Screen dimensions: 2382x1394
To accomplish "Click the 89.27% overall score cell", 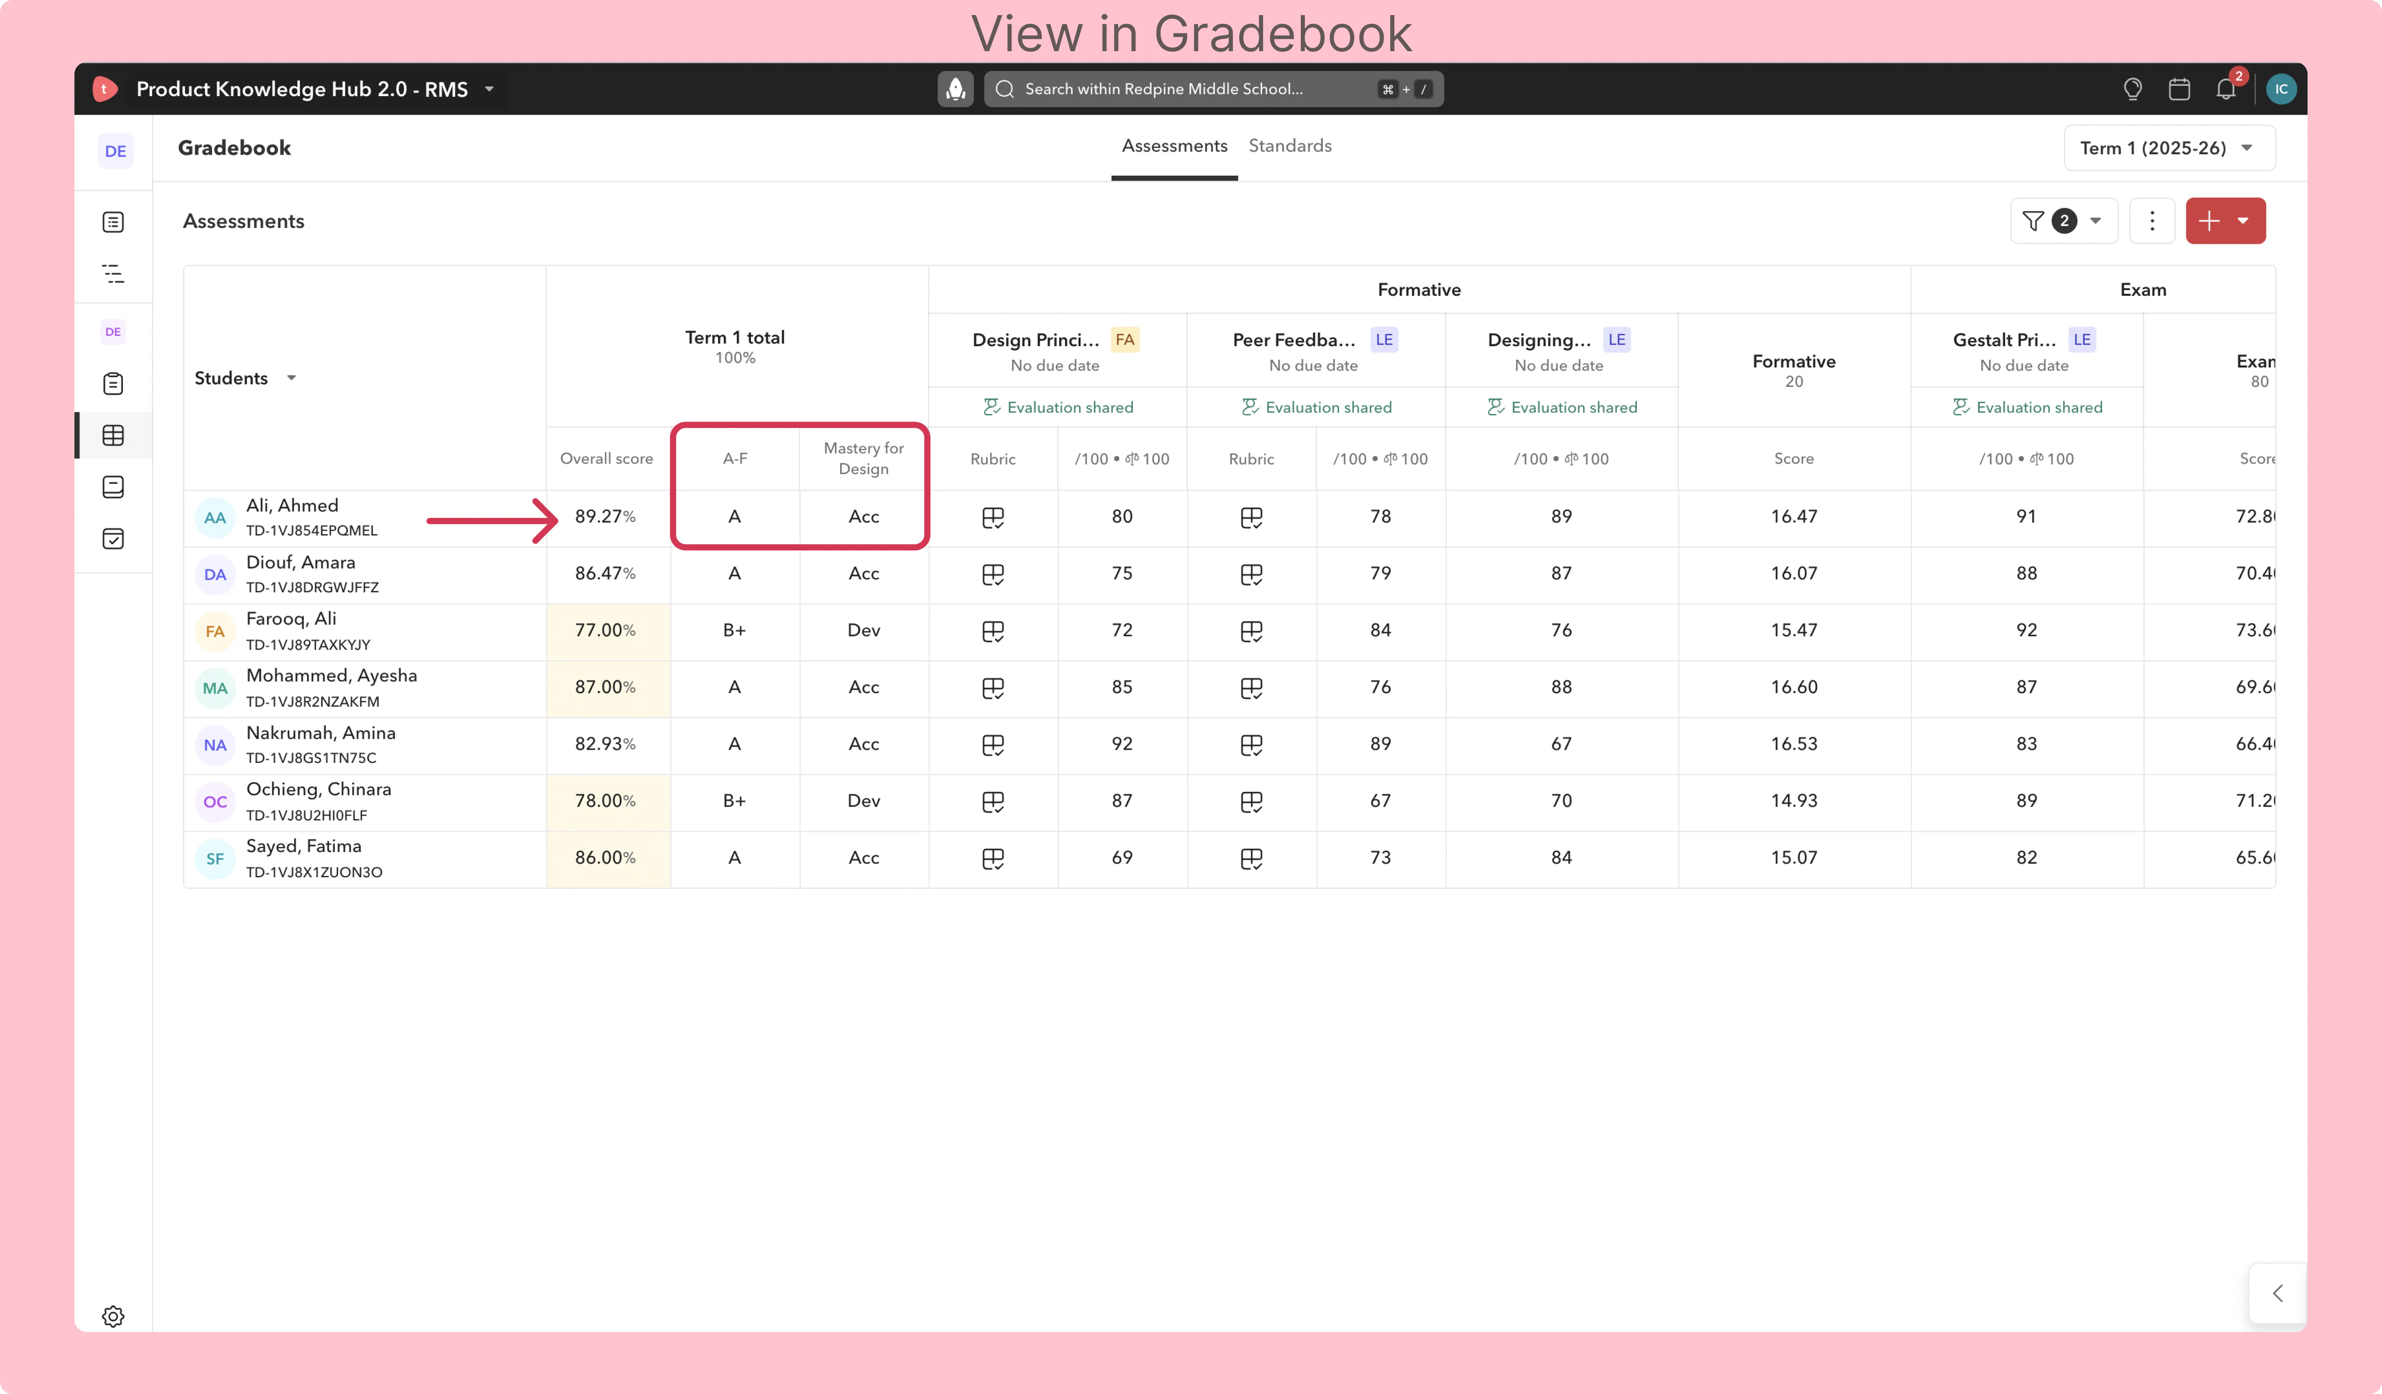I will (x=608, y=518).
